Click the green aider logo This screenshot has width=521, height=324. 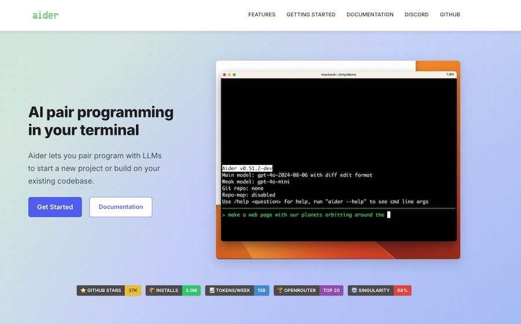point(45,15)
